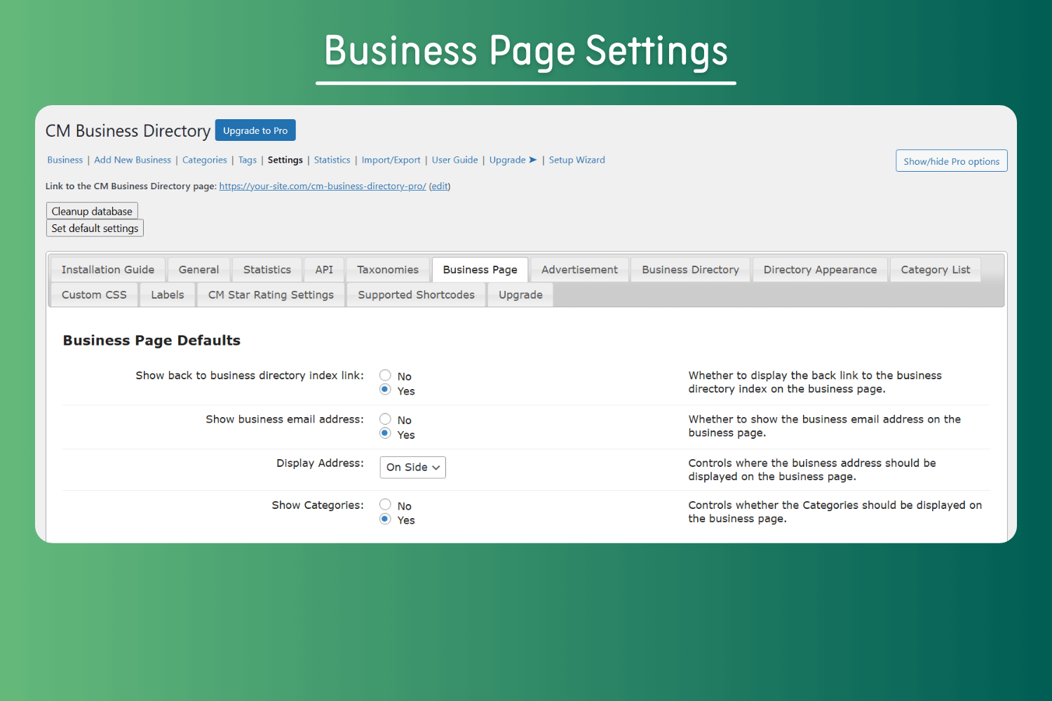Image resolution: width=1052 pixels, height=701 pixels.
Task: Open the API tab
Action: pyautogui.click(x=324, y=270)
